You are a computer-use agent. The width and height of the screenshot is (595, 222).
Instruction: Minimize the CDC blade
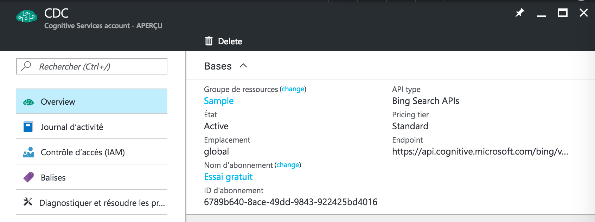542,16
